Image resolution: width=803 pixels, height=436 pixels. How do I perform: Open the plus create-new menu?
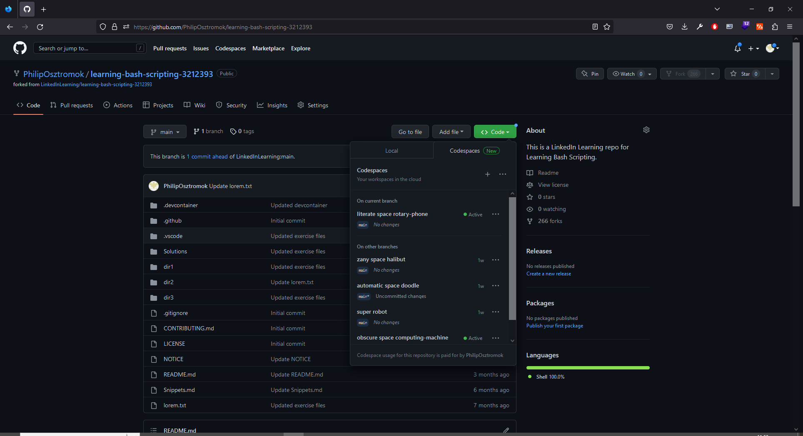point(753,49)
